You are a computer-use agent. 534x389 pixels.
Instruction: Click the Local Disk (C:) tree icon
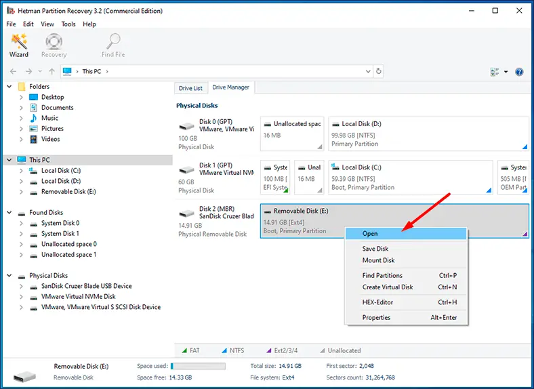tap(33, 171)
